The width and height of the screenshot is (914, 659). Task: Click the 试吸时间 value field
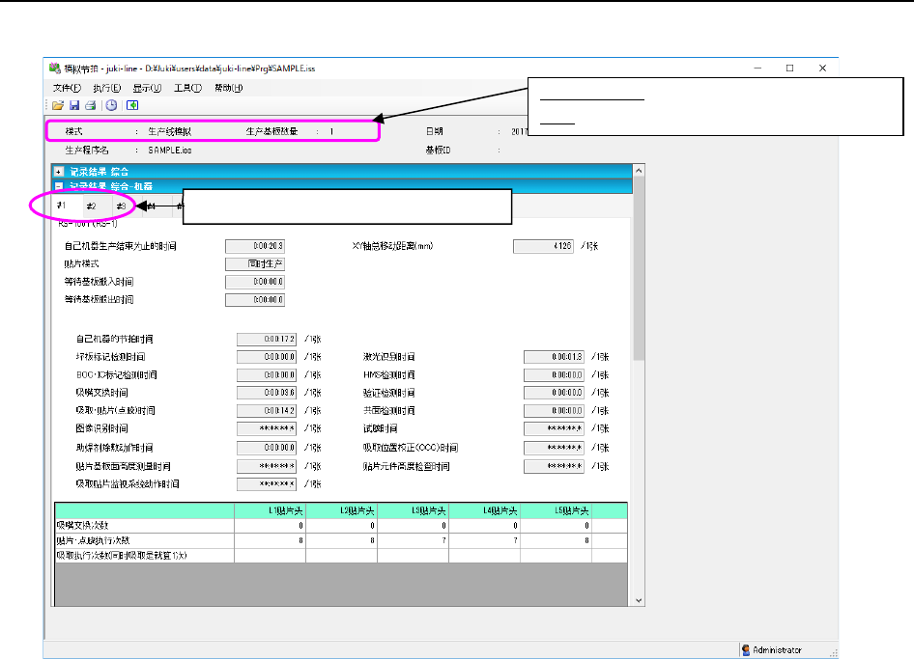pyautogui.click(x=554, y=429)
